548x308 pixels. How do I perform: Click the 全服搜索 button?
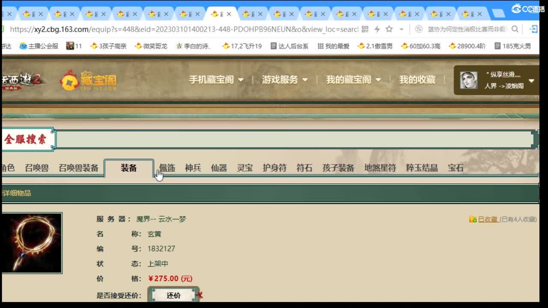tap(27, 139)
